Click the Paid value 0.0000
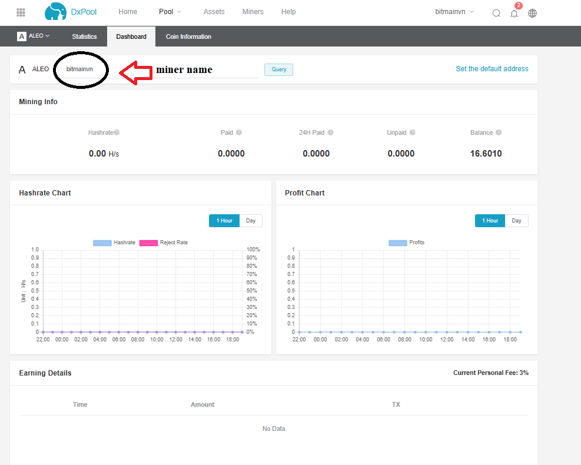The image size is (581, 465). point(231,154)
